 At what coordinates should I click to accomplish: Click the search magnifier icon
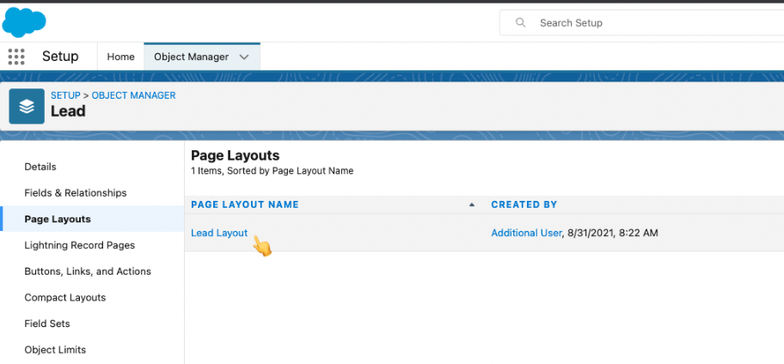click(x=520, y=22)
